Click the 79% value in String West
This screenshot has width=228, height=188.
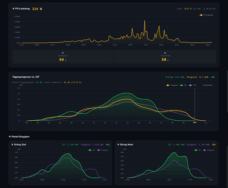tap(214, 144)
